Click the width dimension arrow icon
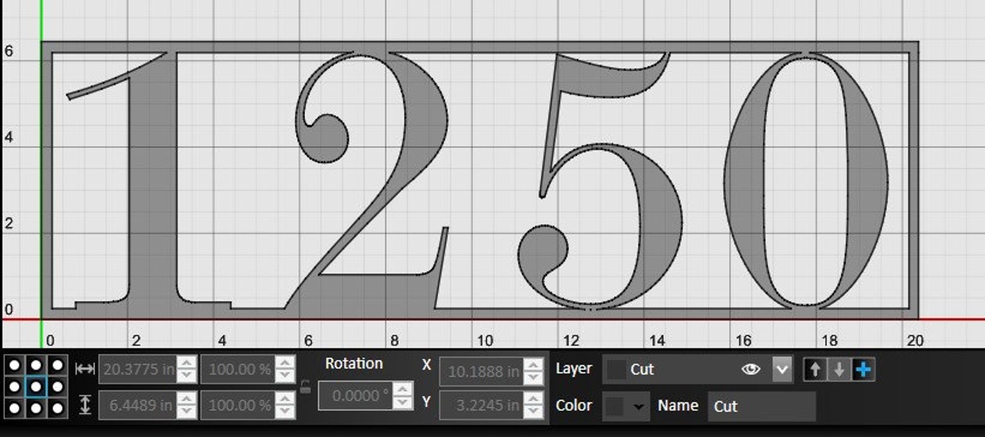 [x=84, y=369]
